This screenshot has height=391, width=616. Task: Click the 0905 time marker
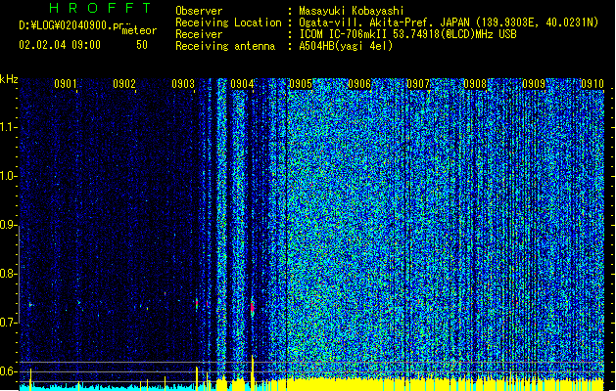[301, 84]
